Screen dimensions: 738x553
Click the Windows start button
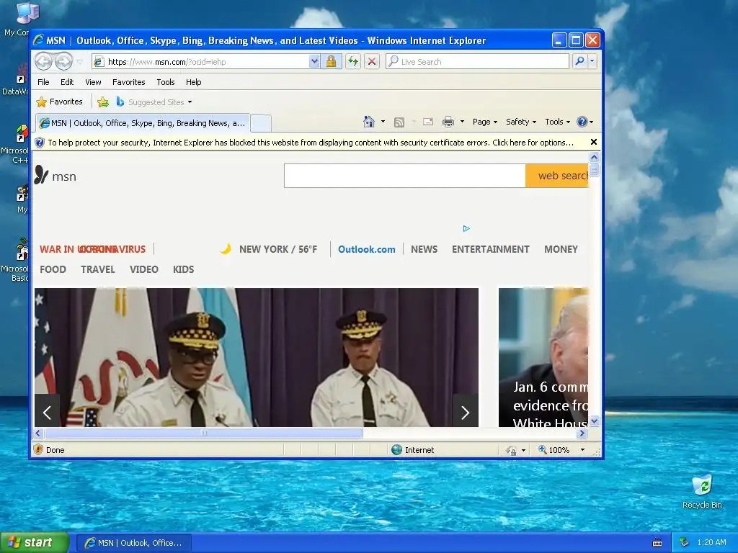(x=35, y=543)
